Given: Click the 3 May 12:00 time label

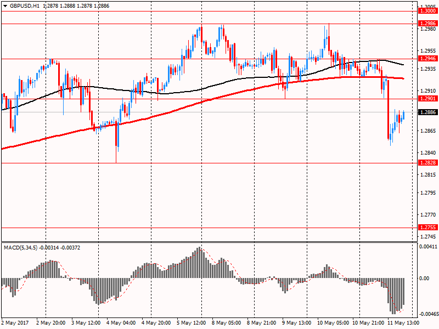Looking at the screenshot, I should coord(86,323).
